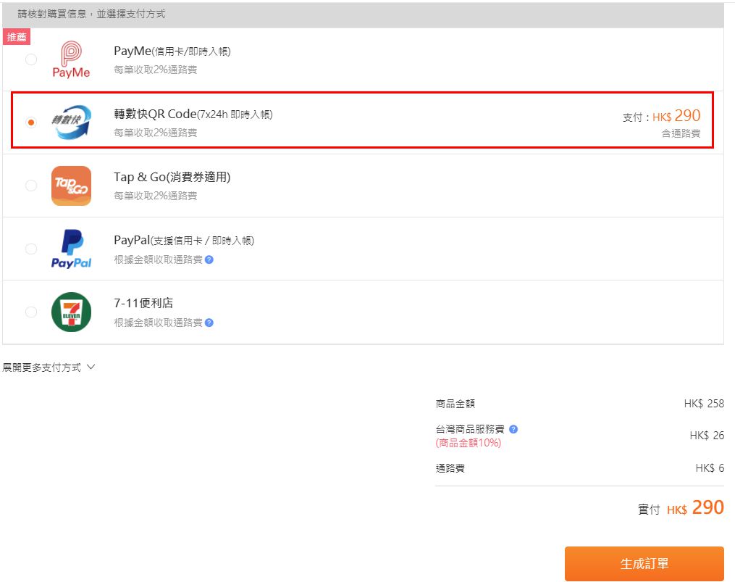Click the Tap & Go logo icon

click(x=71, y=186)
